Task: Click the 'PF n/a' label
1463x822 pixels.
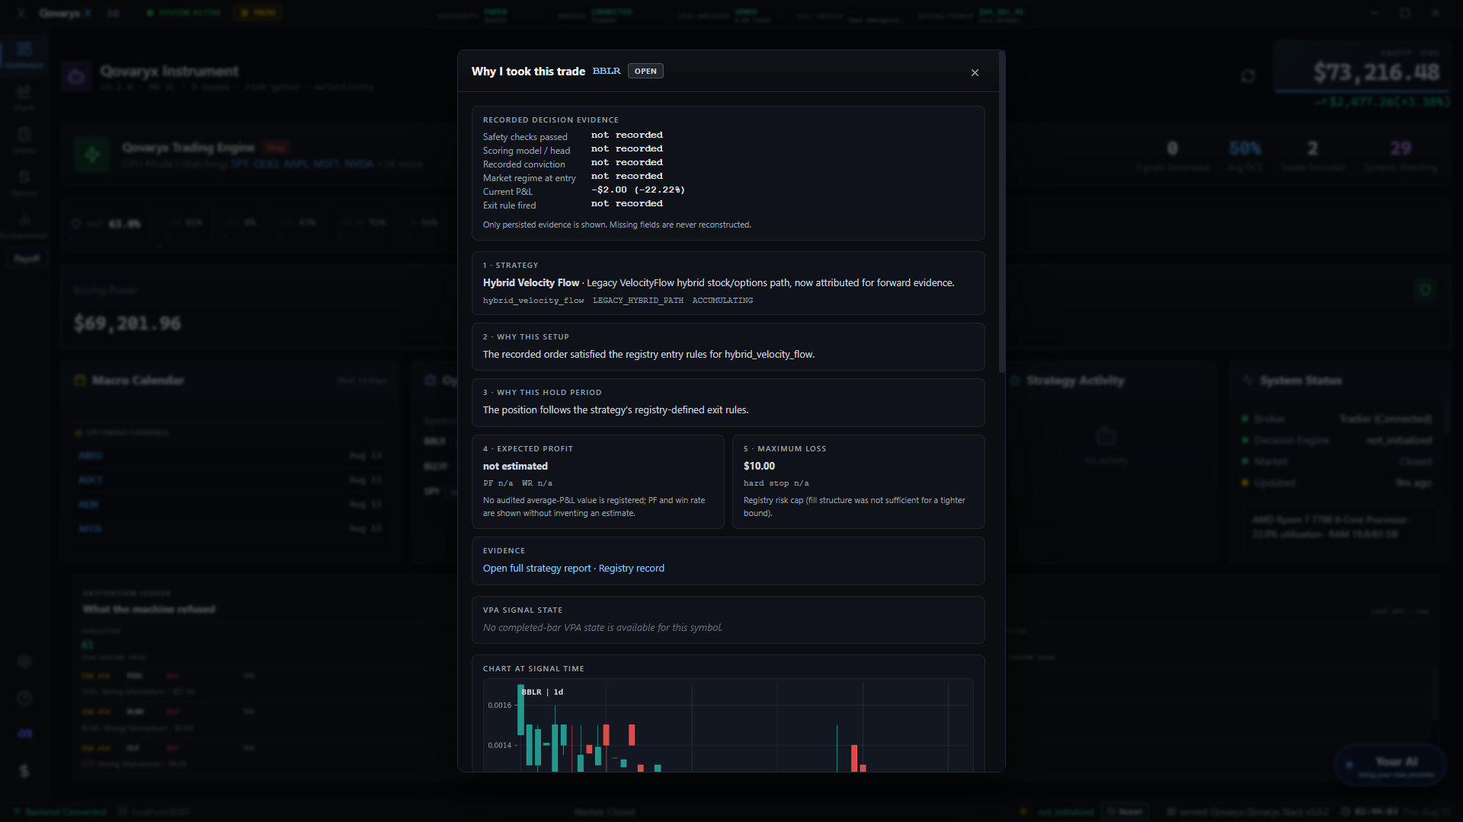Action: [498, 483]
